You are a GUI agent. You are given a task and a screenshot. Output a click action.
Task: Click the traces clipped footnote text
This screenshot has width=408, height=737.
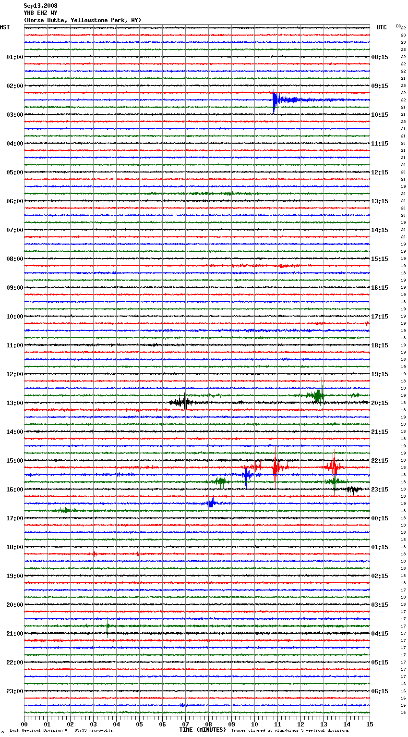290,731
